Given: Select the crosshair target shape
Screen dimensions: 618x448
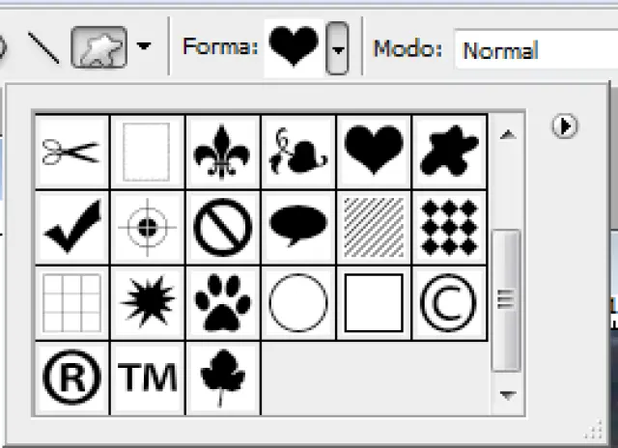Looking at the screenshot, I should pos(147,228).
